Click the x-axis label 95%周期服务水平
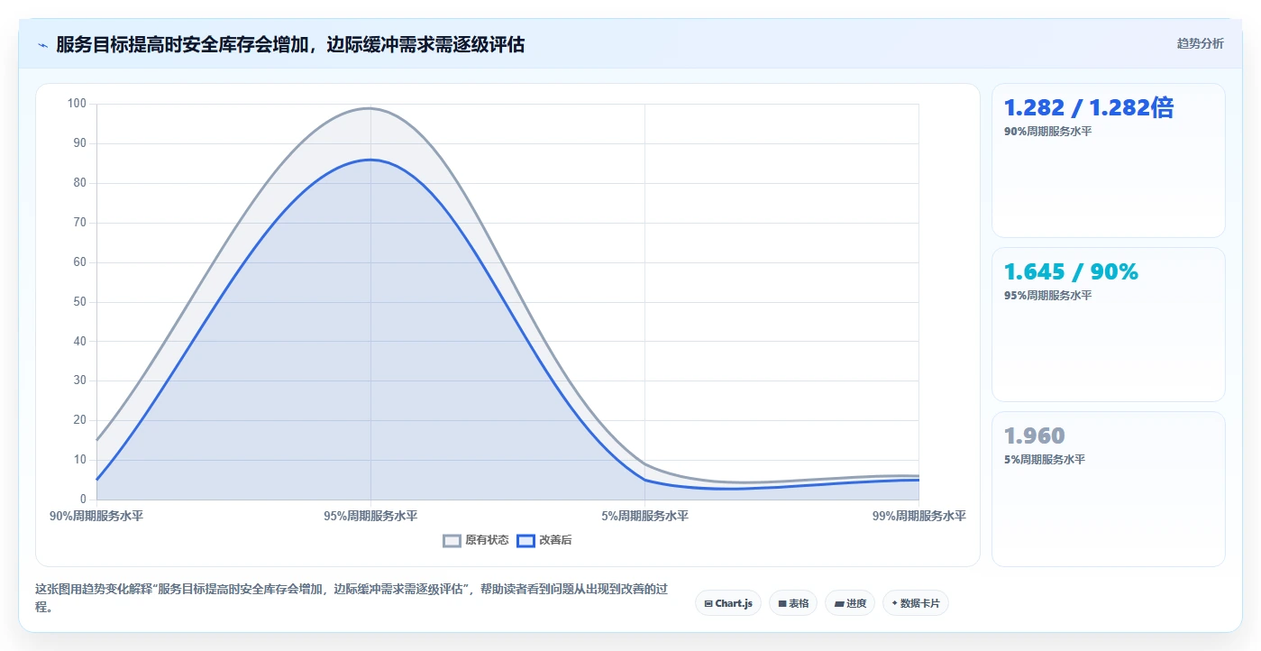Viewport: 1261px width, 651px height. [x=370, y=517]
